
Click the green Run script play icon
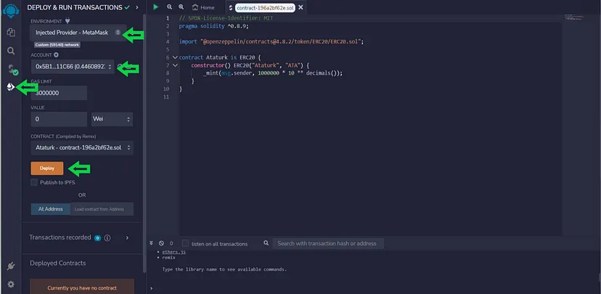coord(156,7)
